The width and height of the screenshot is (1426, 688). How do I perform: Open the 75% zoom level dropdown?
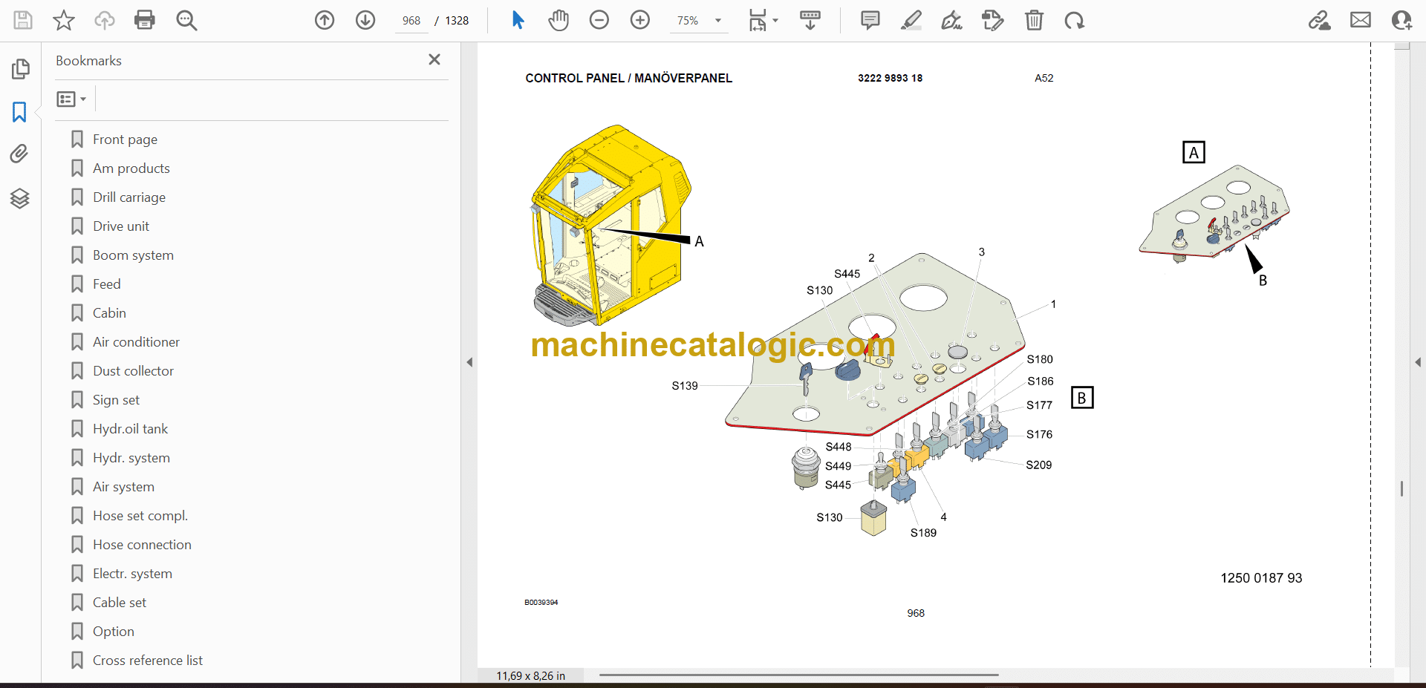(x=717, y=21)
